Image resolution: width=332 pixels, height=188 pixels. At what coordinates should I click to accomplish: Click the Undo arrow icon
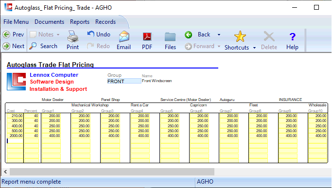pyautogui.click(x=90, y=34)
